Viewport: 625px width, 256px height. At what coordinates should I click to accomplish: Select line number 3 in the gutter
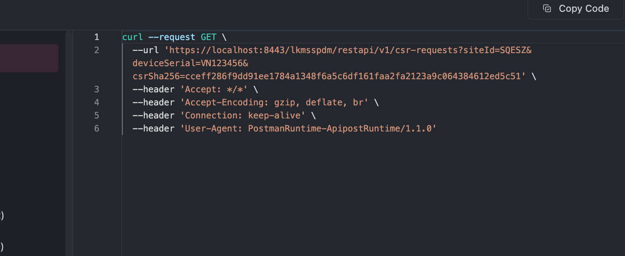[97, 89]
